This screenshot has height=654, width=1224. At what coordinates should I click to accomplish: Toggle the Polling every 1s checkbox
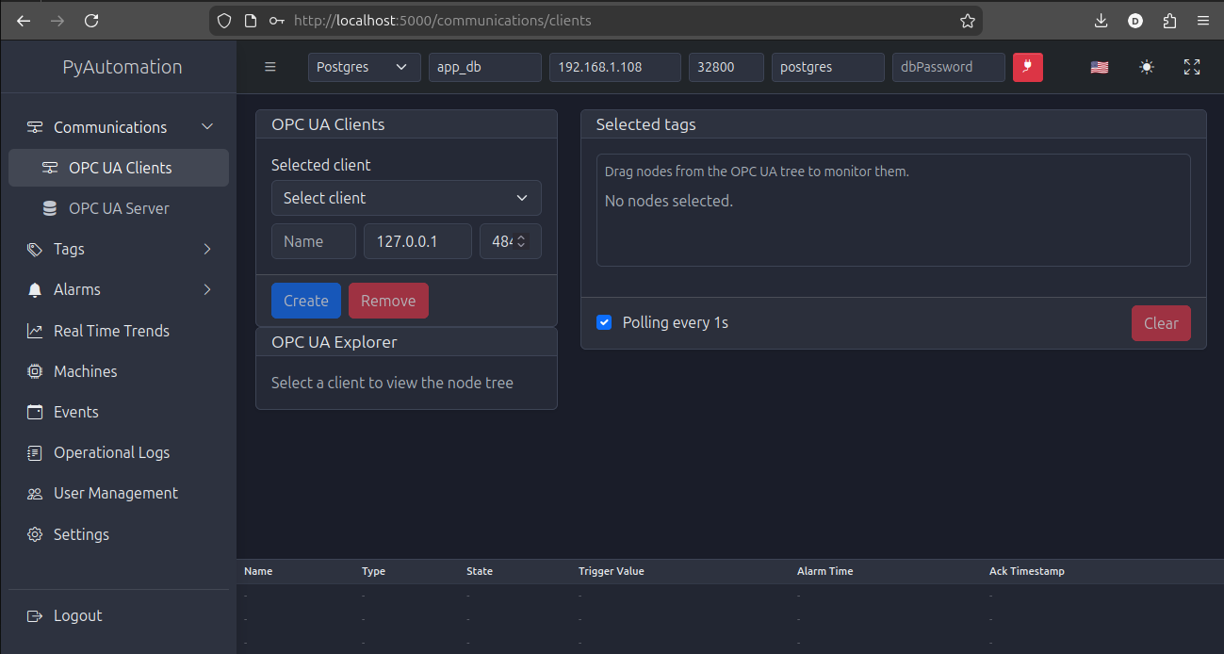(x=604, y=322)
